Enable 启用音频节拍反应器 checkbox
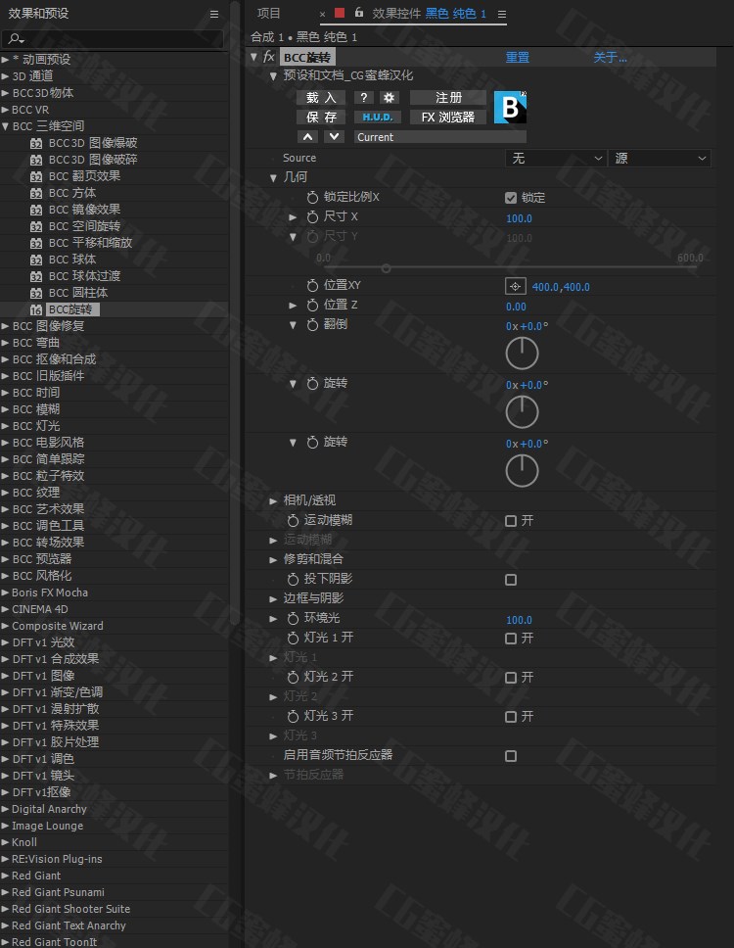734x948 pixels. tap(511, 756)
